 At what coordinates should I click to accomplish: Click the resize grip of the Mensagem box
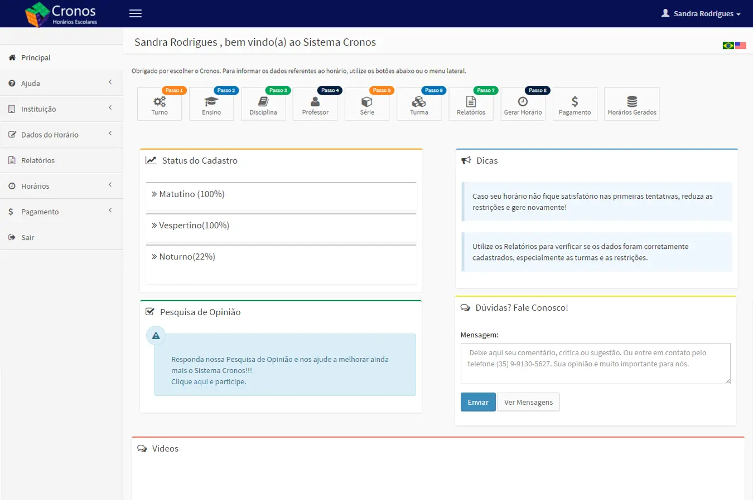click(727, 381)
